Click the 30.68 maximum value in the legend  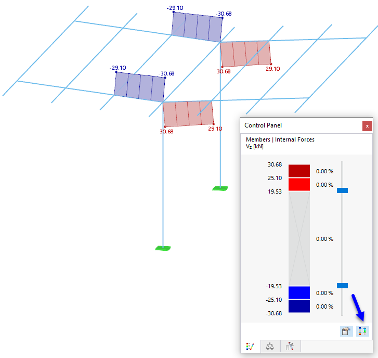coord(275,164)
